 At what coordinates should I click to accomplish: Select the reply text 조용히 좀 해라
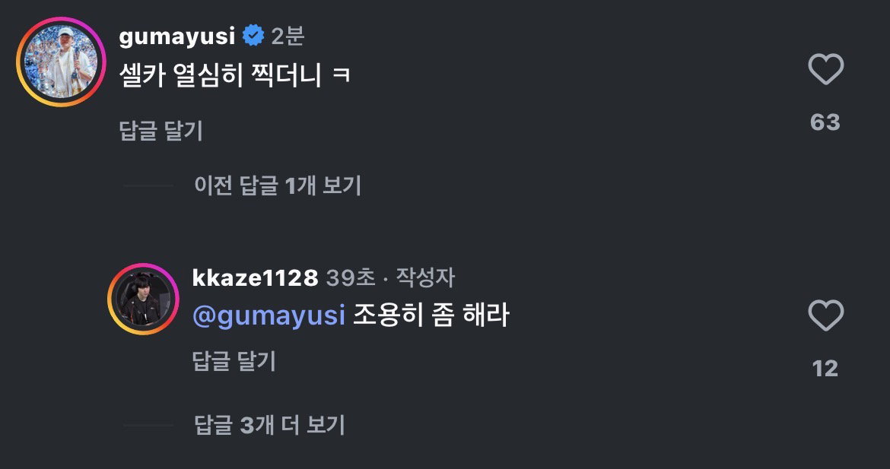click(x=431, y=315)
